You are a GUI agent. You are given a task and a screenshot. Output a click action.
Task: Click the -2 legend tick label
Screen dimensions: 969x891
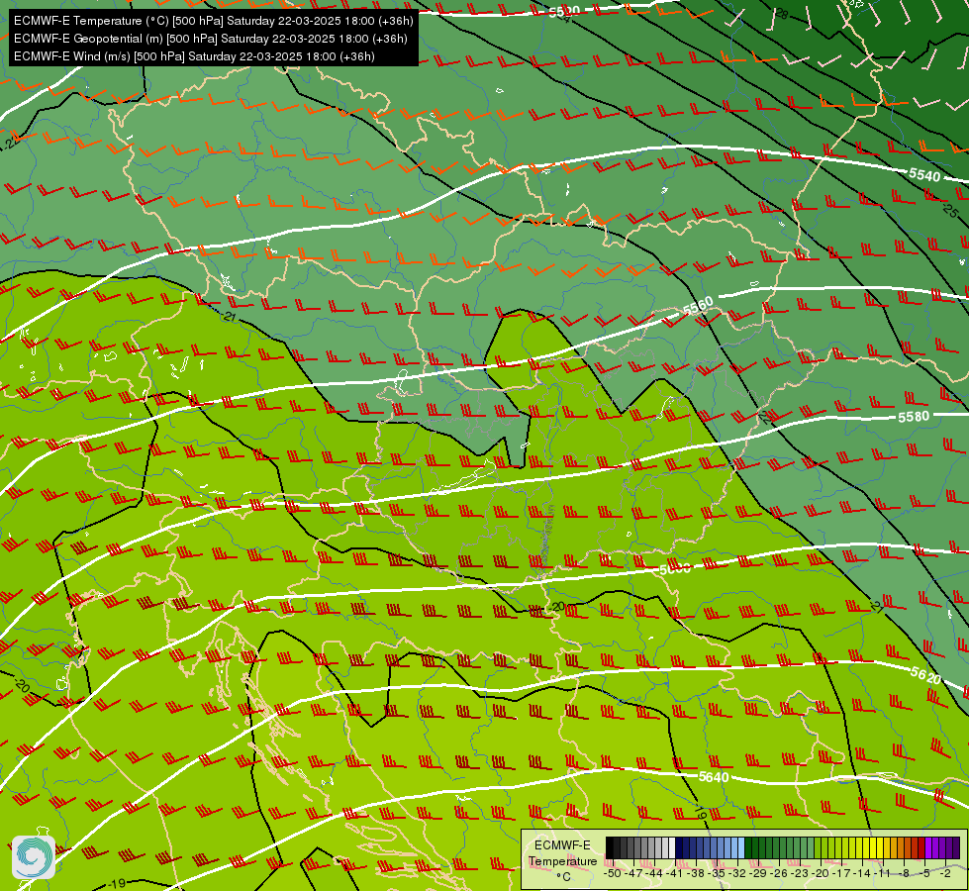945,873
